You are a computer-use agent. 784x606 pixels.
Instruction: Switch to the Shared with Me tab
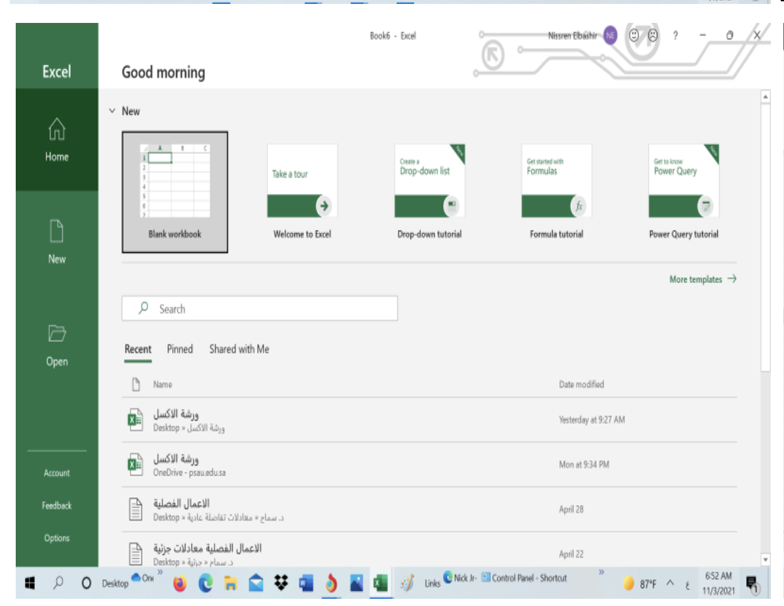pyautogui.click(x=239, y=349)
